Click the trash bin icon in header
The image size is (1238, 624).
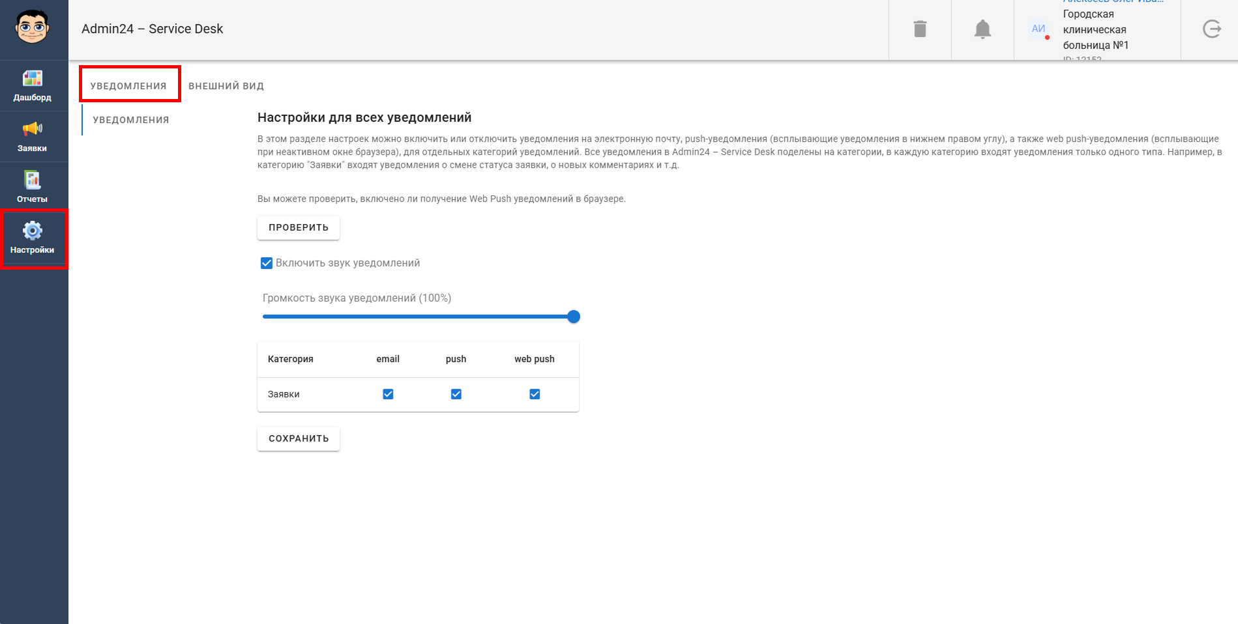click(920, 29)
